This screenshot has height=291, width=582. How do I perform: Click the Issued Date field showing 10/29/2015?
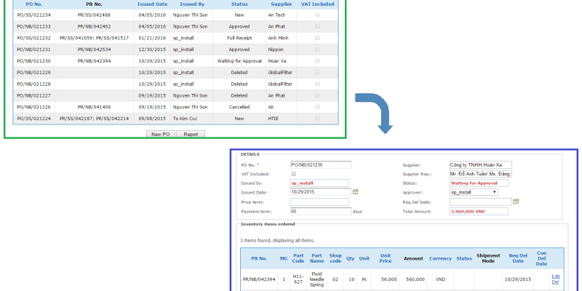[320, 192]
